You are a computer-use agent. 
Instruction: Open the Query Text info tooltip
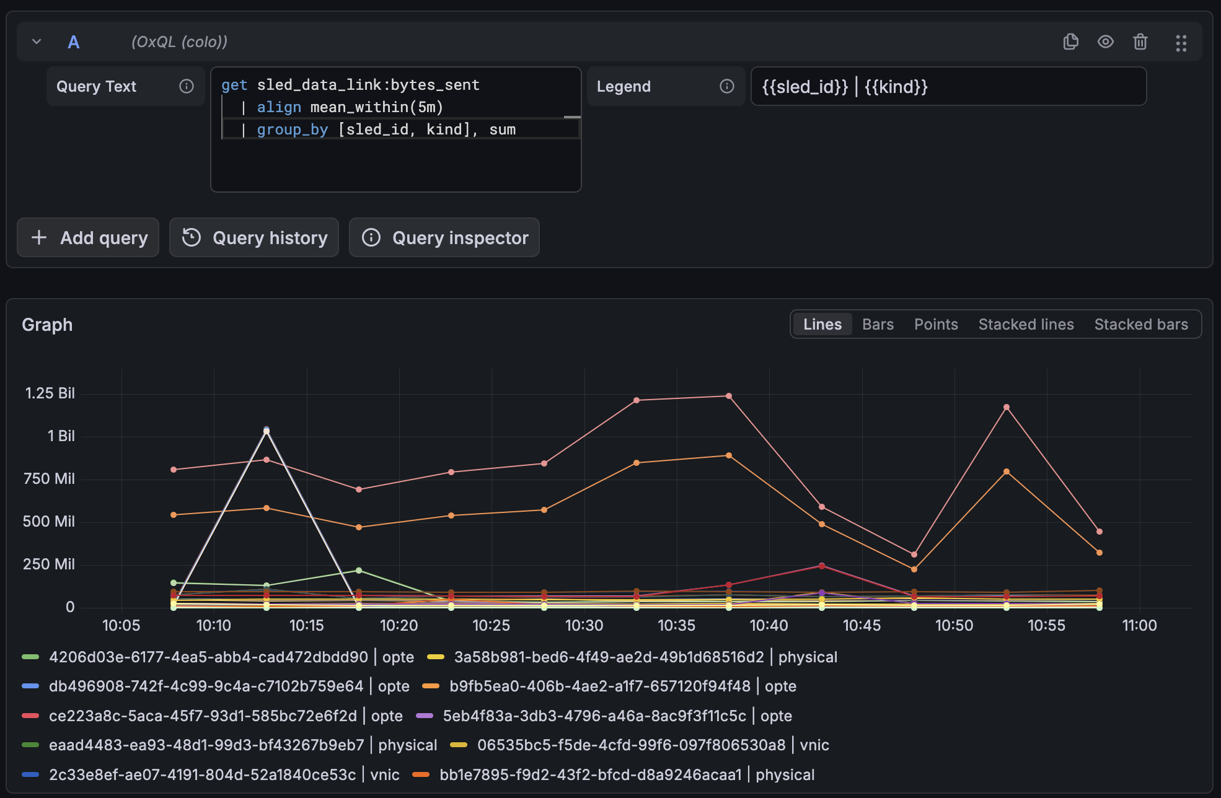(x=186, y=87)
